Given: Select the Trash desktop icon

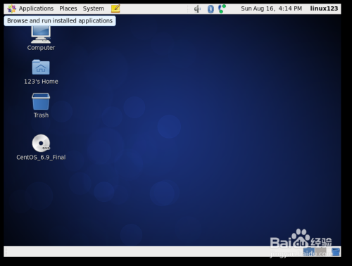Looking at the screenshot, I should coord(41,106).
